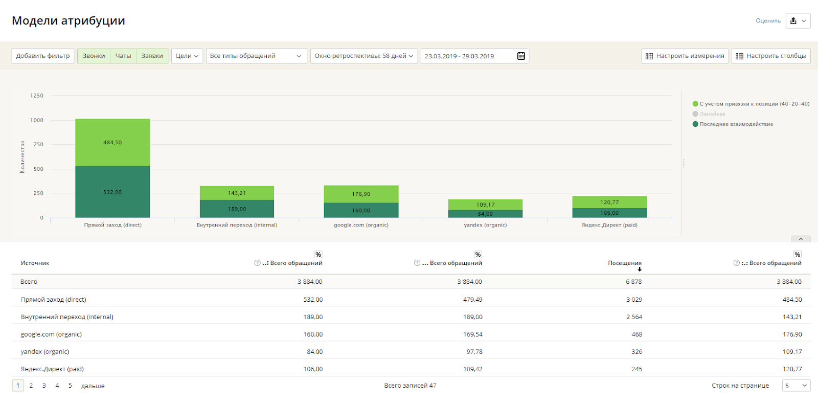Image resolution: width=818 pixels, height=404 pixels.
Task: Click the Всего записей 47 text
Action: coord(410,386)
